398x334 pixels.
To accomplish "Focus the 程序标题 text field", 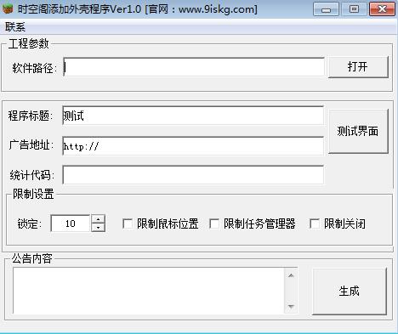I will point(193,116).
